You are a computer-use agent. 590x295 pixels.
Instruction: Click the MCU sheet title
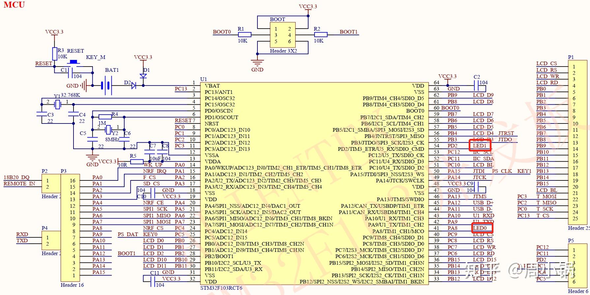click(14, 5)
